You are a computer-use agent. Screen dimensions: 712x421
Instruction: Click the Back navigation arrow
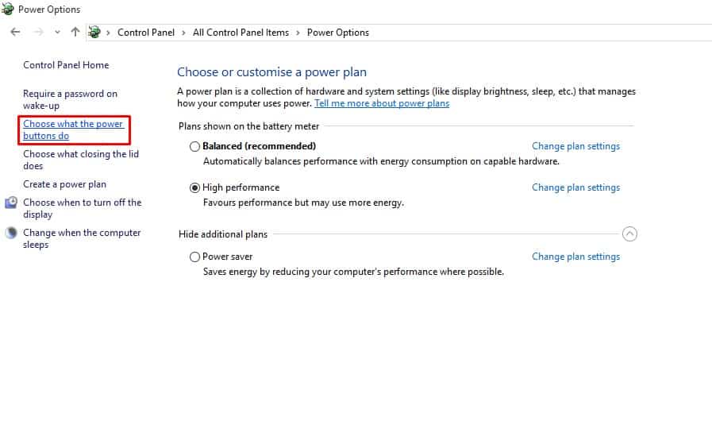(15, 33)
